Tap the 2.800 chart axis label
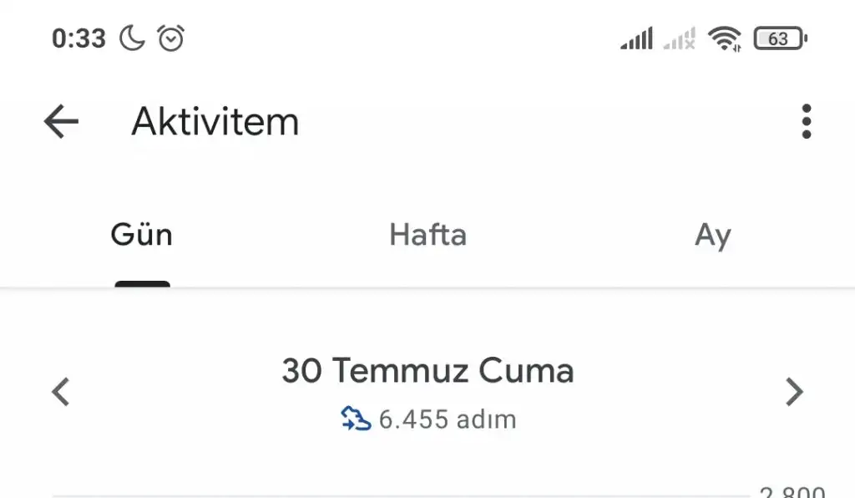 pos(792,491)
